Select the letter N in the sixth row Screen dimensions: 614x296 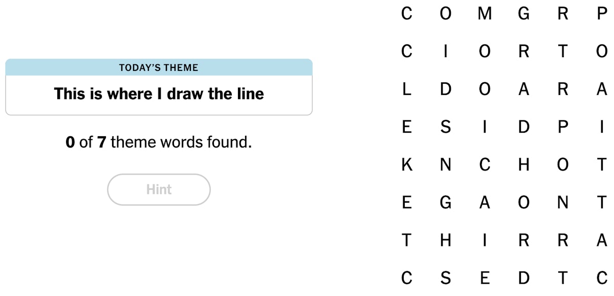coord(562,202)
